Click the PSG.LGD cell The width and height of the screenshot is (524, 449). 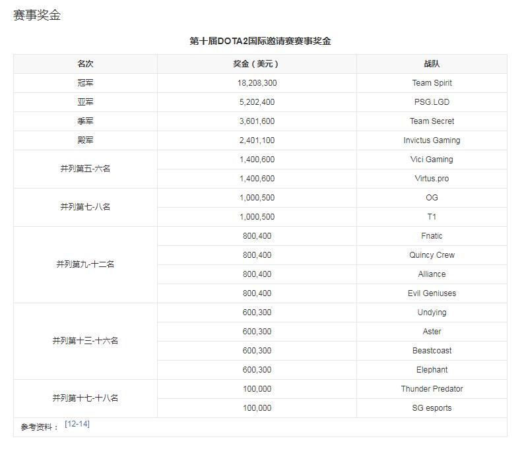[432, 102]
